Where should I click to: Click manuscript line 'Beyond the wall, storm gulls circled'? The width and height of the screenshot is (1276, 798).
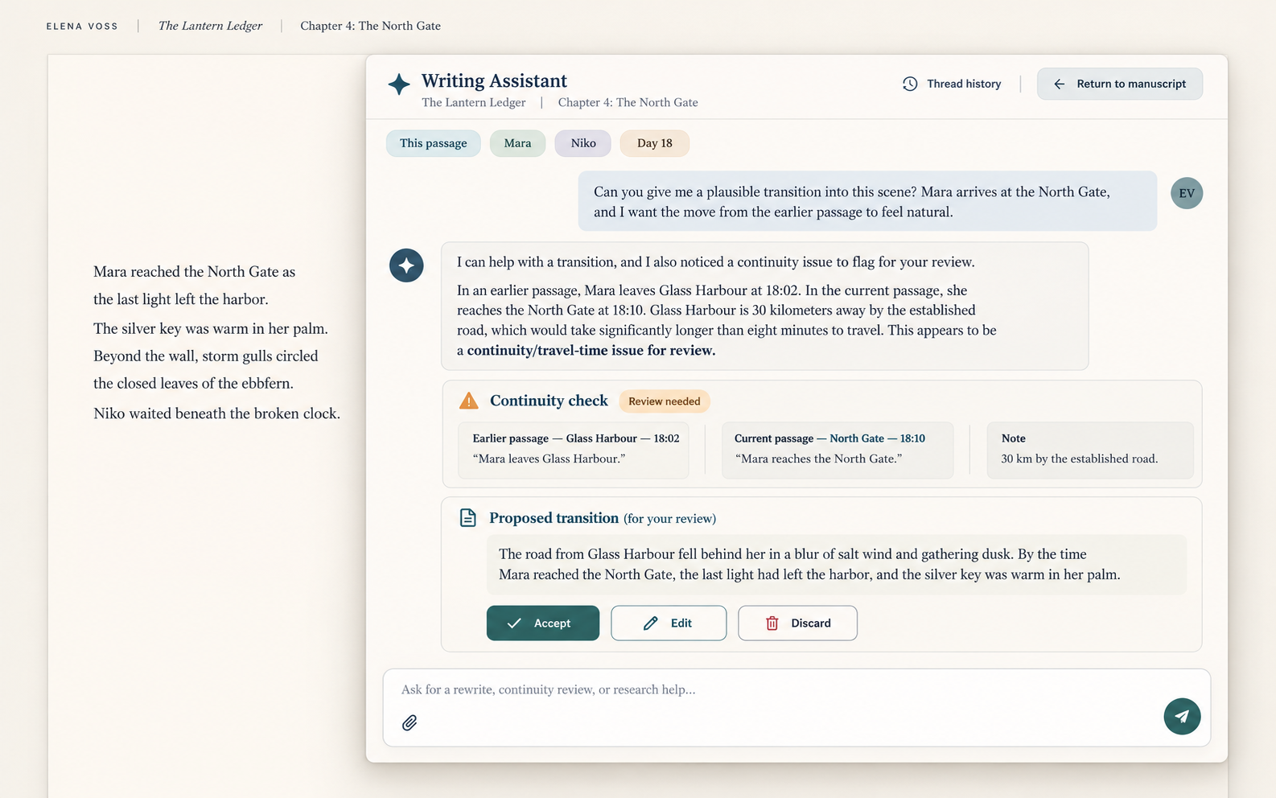(x=206, y=356)
